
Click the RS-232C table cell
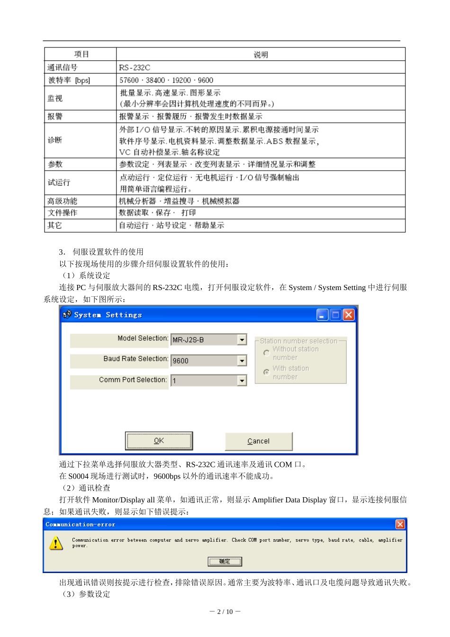tap(261, 67)
